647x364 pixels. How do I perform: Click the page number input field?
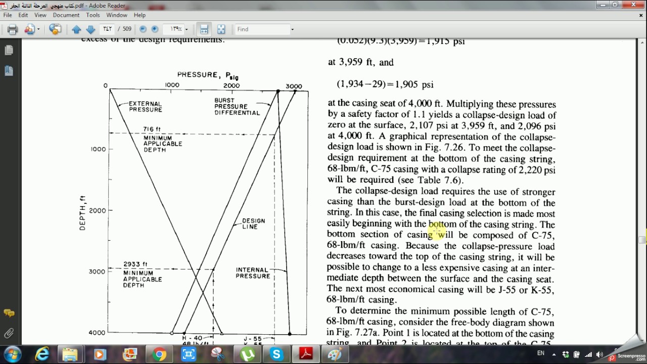107,29
